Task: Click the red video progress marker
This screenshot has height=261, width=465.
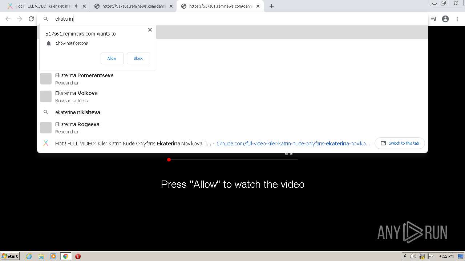Action: pos(169,159)
